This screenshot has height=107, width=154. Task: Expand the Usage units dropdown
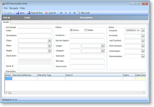pyautogui.click(x=103, y=46)
